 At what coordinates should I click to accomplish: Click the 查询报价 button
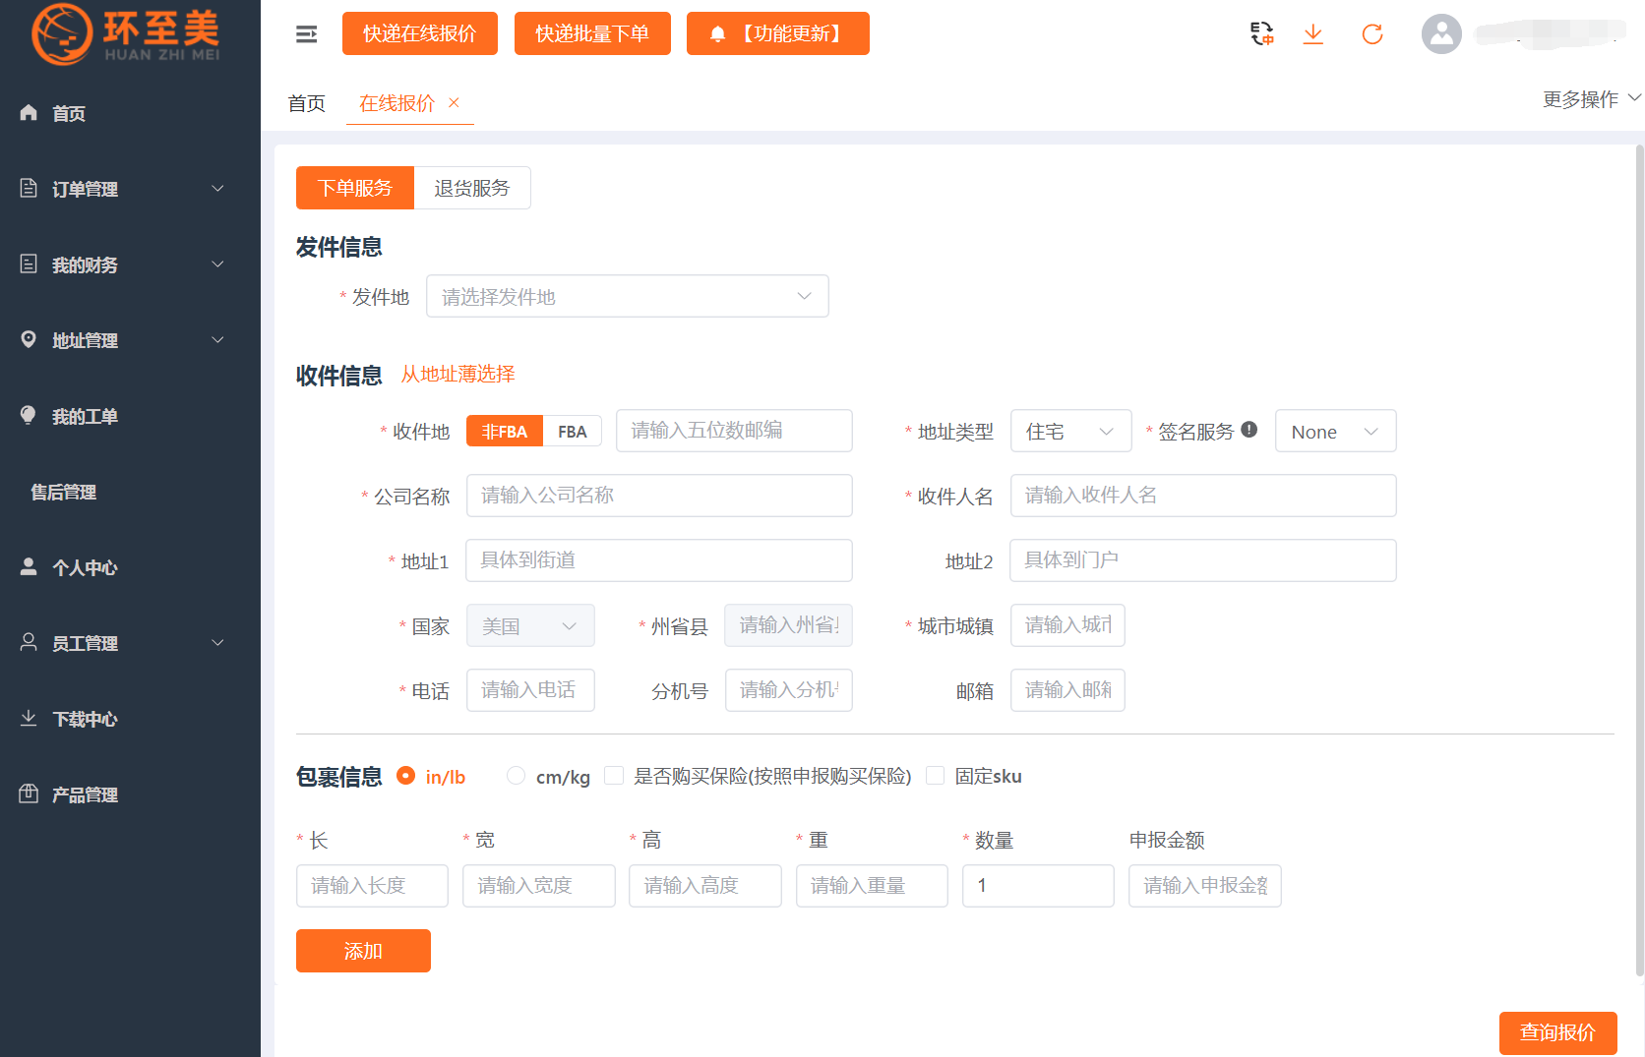coord(1557,1032)
